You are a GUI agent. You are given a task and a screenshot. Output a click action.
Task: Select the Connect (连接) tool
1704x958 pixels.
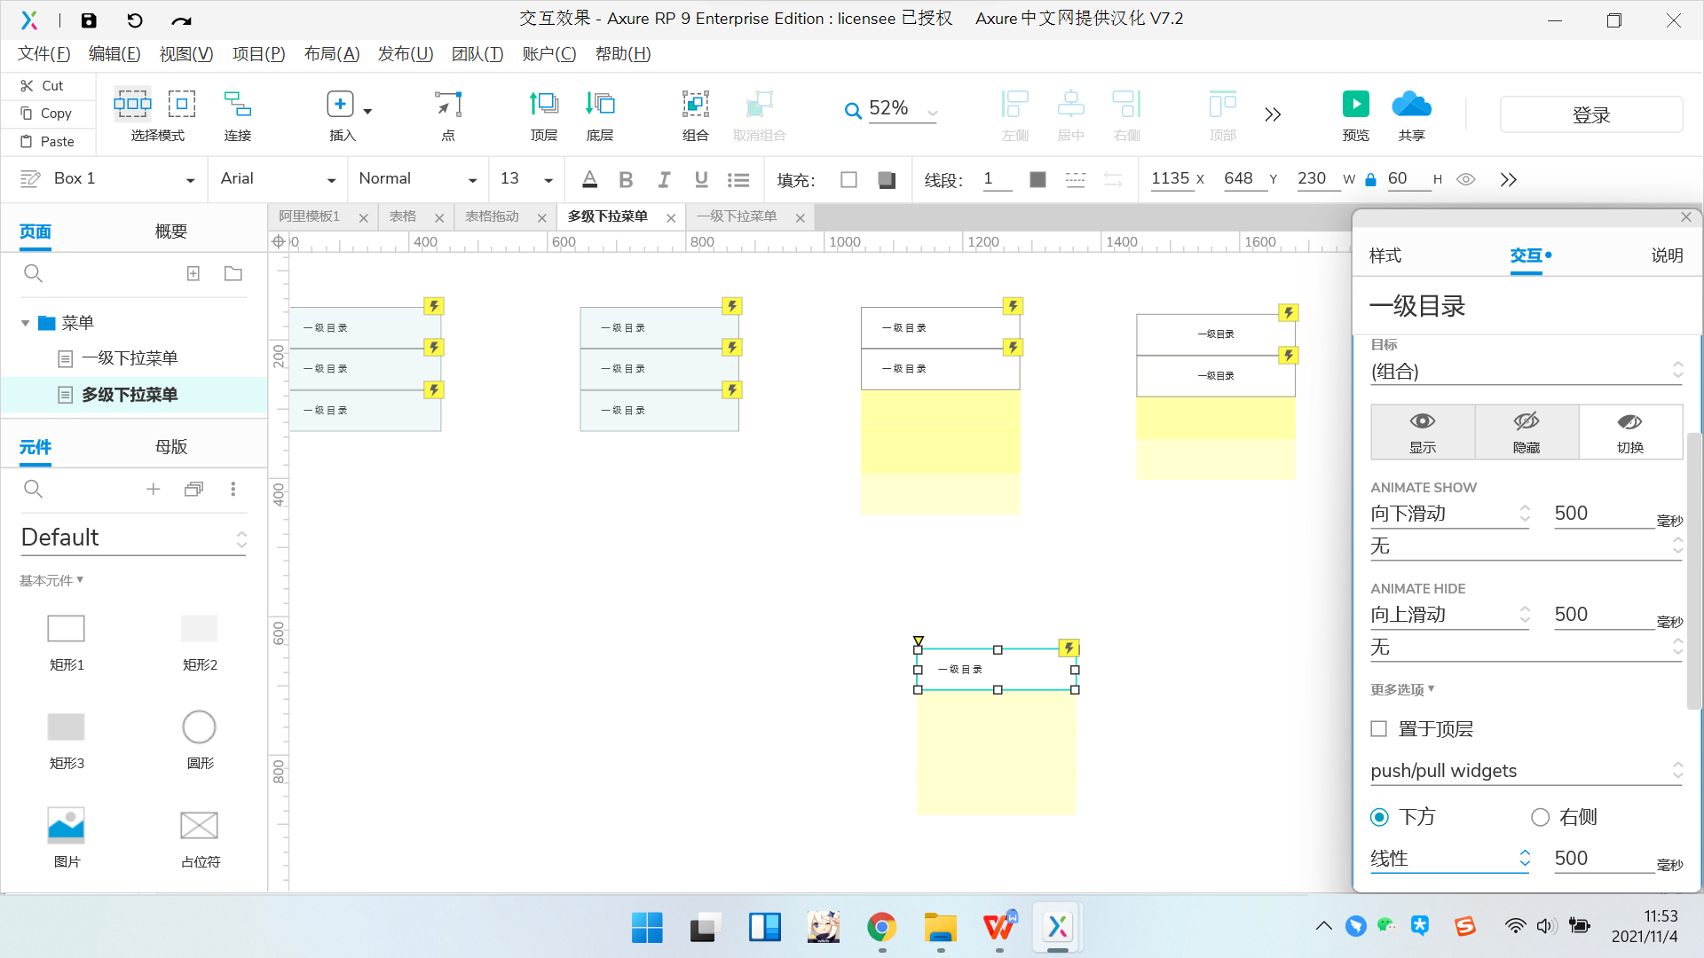tap(237, 105)
